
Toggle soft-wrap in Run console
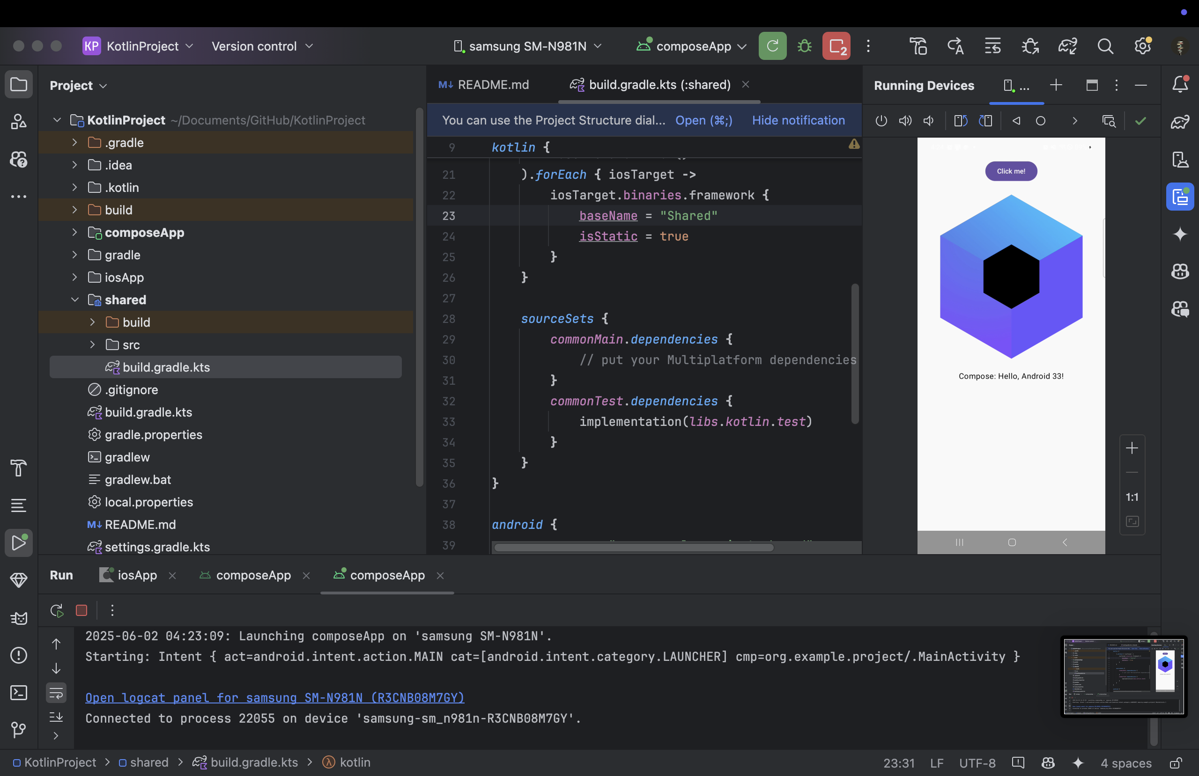tap(56, 694)
